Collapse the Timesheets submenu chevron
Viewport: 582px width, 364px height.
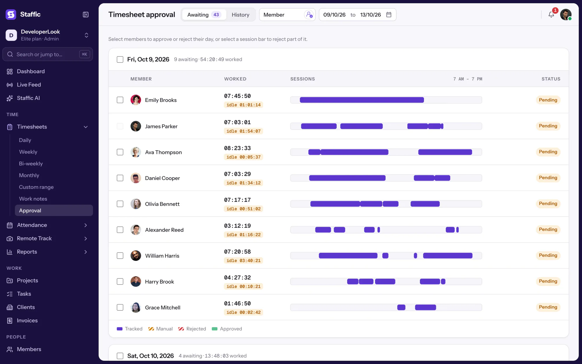[x=86, y=127]
